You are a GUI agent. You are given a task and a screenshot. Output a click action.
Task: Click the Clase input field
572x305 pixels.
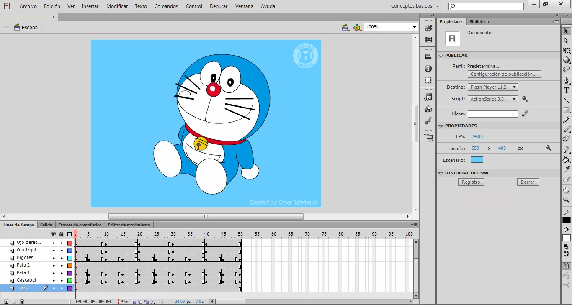(493, 114)
